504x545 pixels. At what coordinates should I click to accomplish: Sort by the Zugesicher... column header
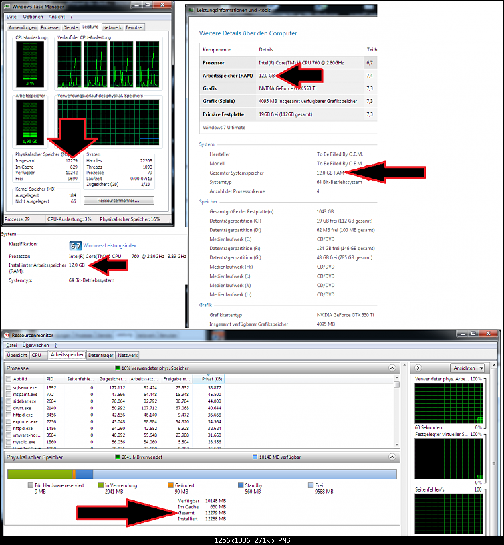112,379
